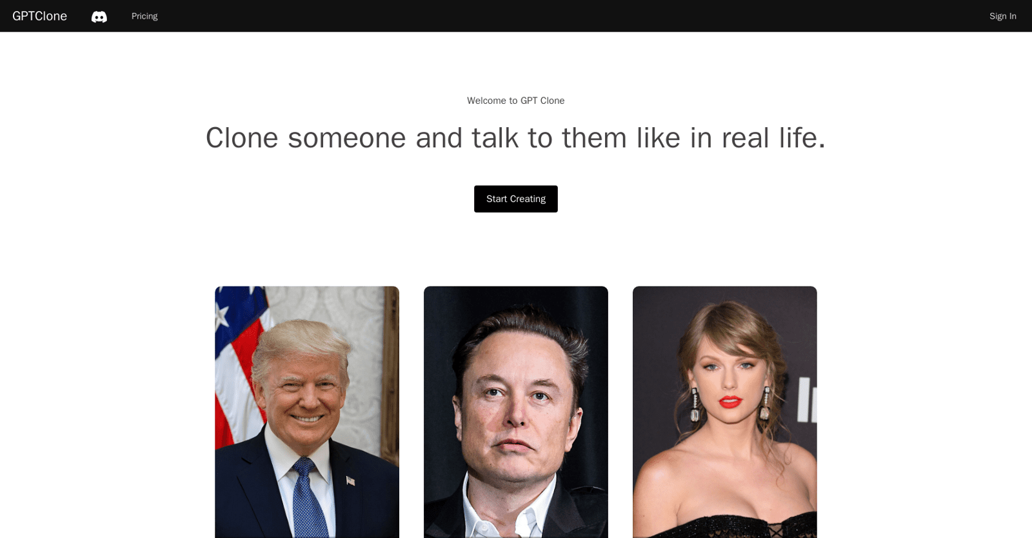Go home via the GPTClone logo
This screenshot has width=1032, height=538.
[39, 16]
